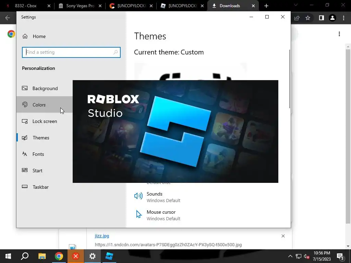Toggle Chrome side panel icon
Viewport: 351px width, 263px height.
click(322, 18)
